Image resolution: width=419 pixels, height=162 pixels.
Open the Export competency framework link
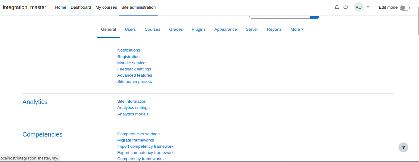(145, 153)
